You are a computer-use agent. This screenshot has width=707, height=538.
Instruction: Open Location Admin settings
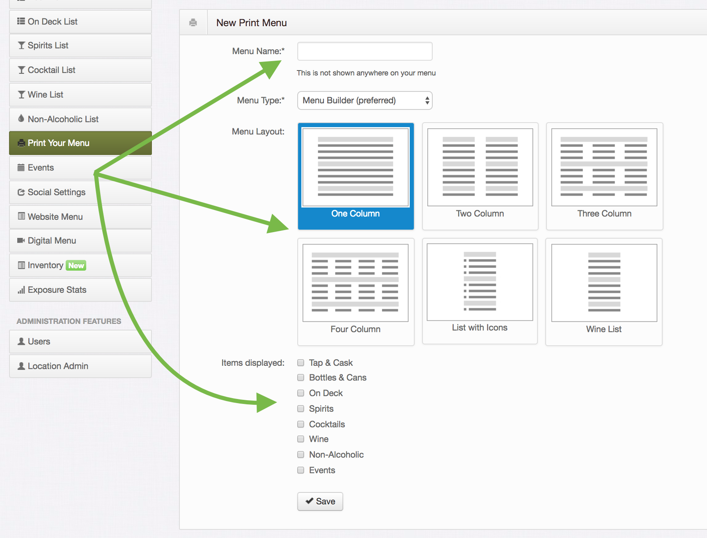pos(80,366)
